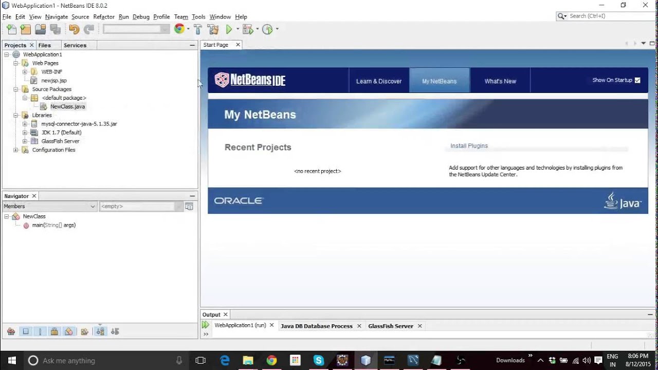Open the dropdown arrow beside Run Project
Image resolution: width=658 pixels, height=370 pixels.
237,29
